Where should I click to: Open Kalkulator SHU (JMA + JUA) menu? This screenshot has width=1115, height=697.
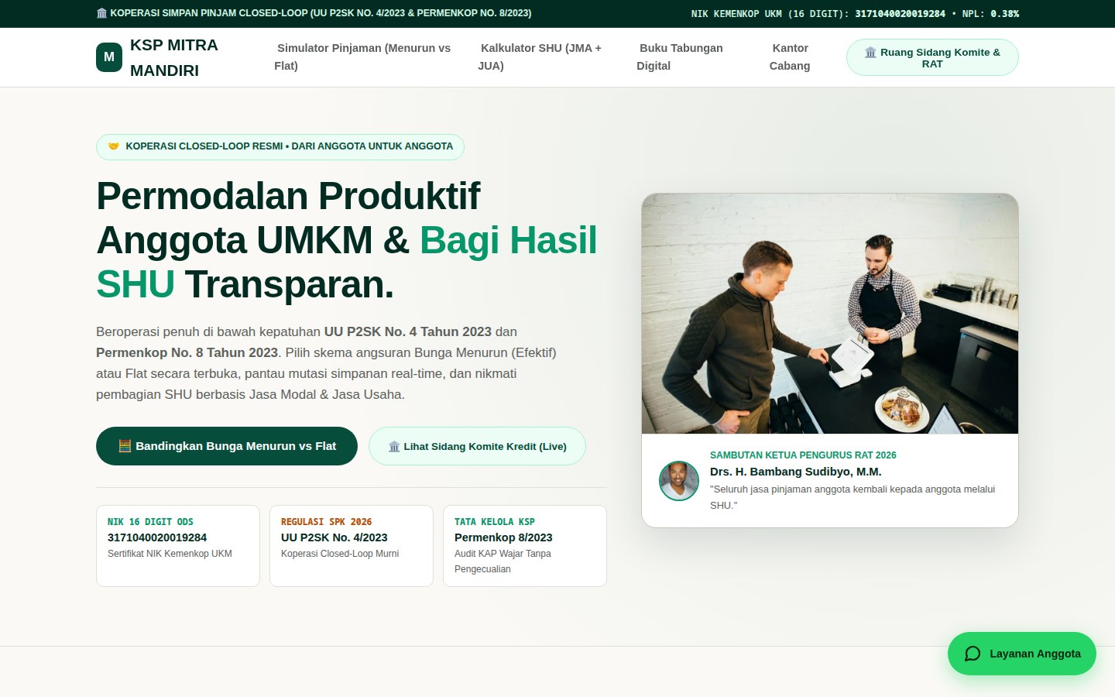540,57
